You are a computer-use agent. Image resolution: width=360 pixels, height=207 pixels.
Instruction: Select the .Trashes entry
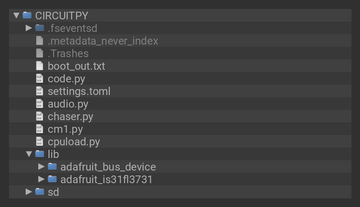[68, 54]
